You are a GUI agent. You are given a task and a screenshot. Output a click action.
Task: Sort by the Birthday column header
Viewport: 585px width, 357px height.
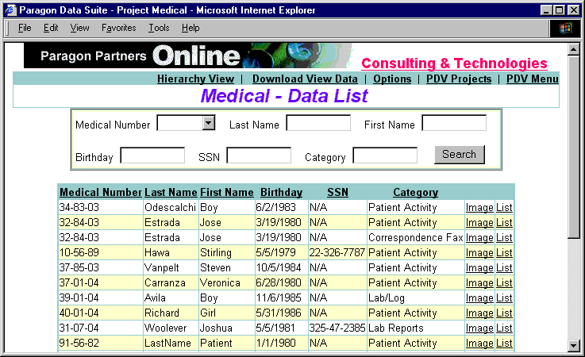click(x=281, y=192)
